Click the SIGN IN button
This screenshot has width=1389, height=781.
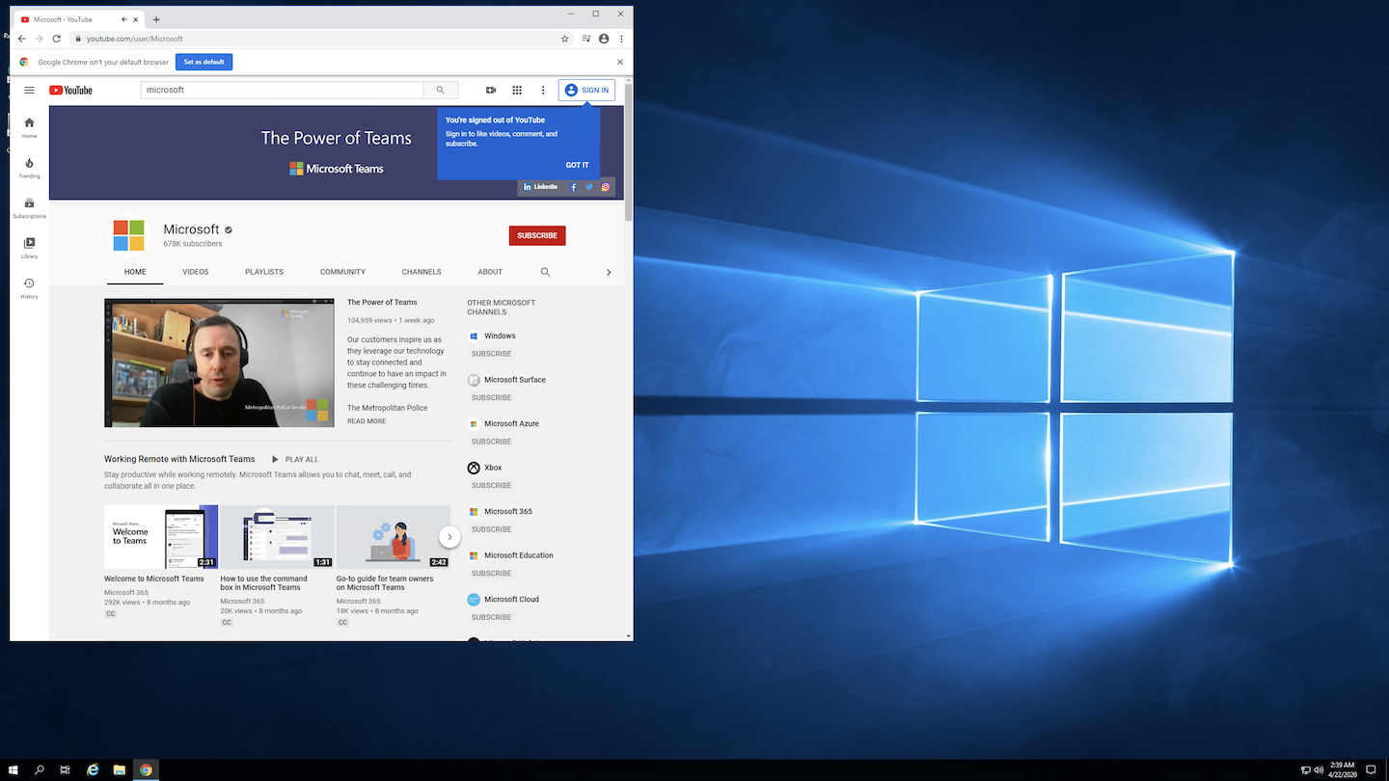tap(586, 90)
